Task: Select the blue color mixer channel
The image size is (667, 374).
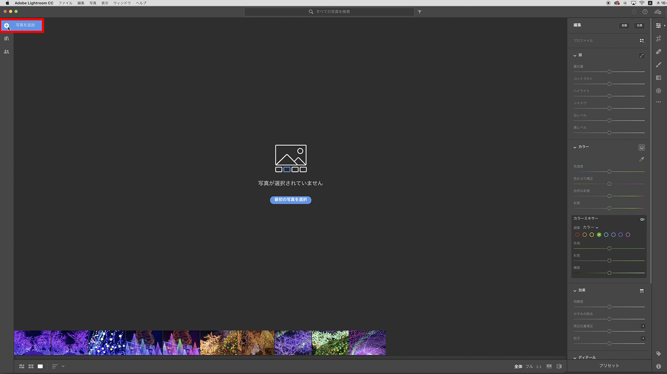Action: tap(613, 235)
